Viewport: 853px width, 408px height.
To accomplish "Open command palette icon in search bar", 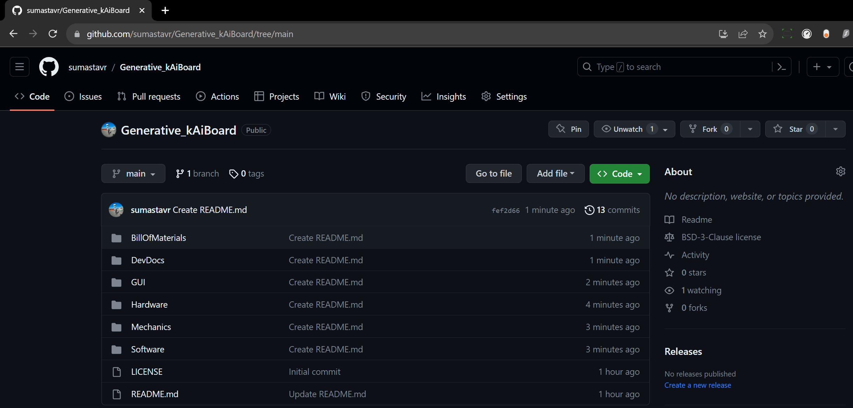I will (781, 67).
